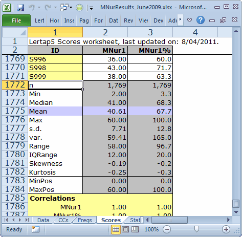Image resolution: width=242 pixels, height=237 pixels.
Task: Select the Correlations heading cell
Action: point(55,198)
